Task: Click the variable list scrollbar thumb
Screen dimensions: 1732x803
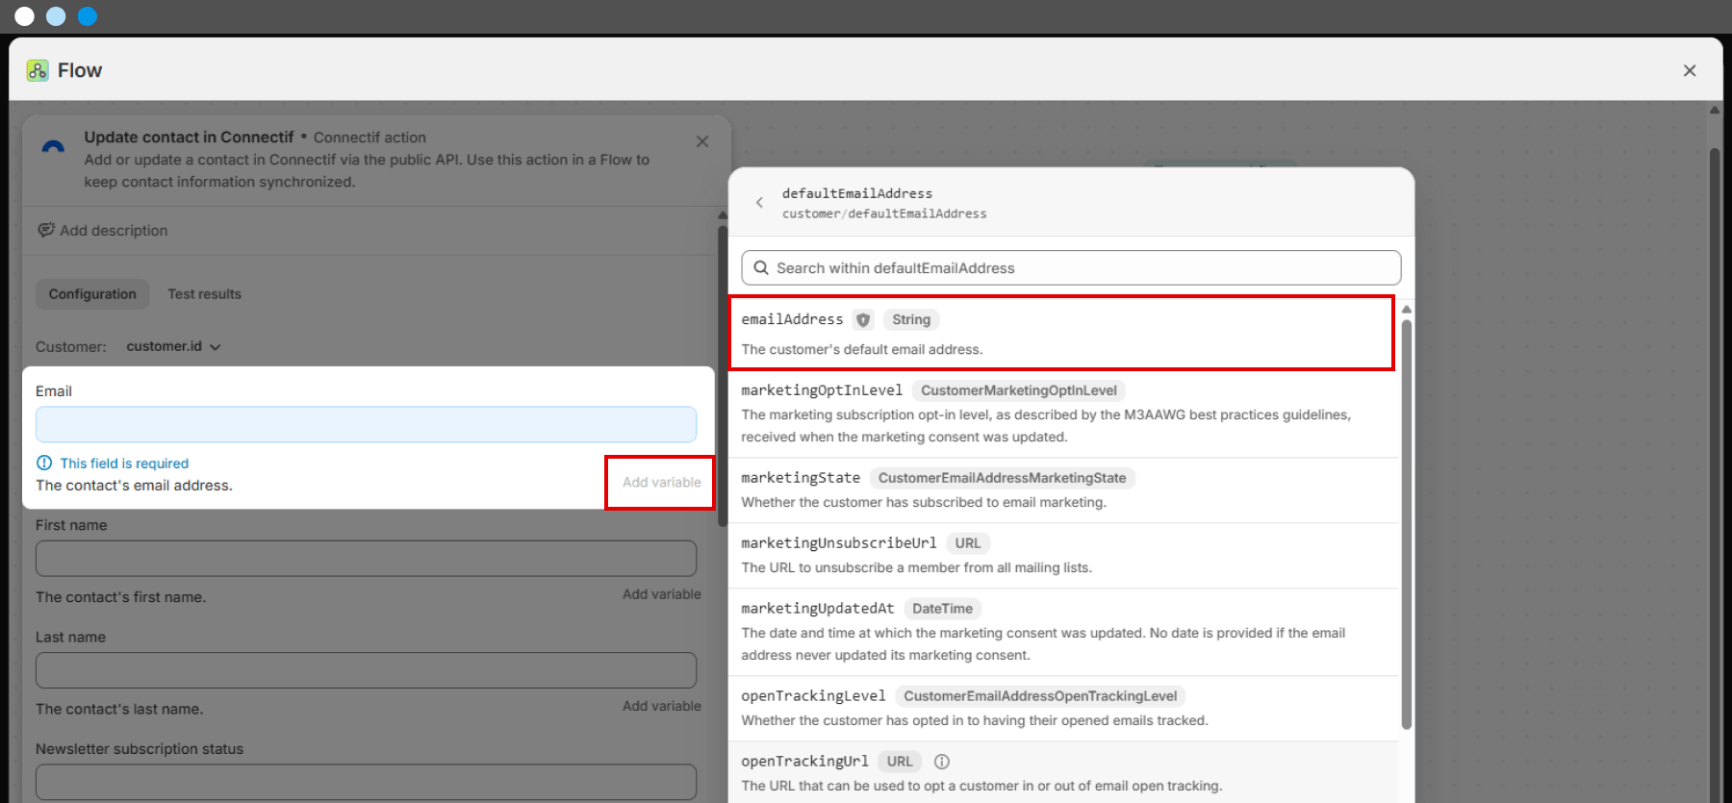Action: pyautogui.click(x=1407, y=524)
